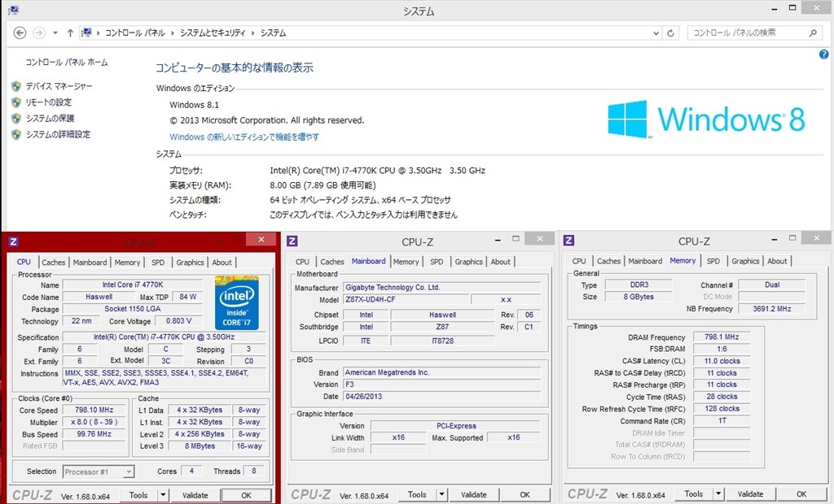Open CPU tab in middle CPU-Z window
This screenshot has width=834, height=504.
[x=303, y=262]
